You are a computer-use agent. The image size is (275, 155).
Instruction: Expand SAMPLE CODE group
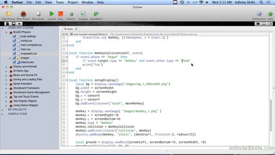click(x=3, y=114)
